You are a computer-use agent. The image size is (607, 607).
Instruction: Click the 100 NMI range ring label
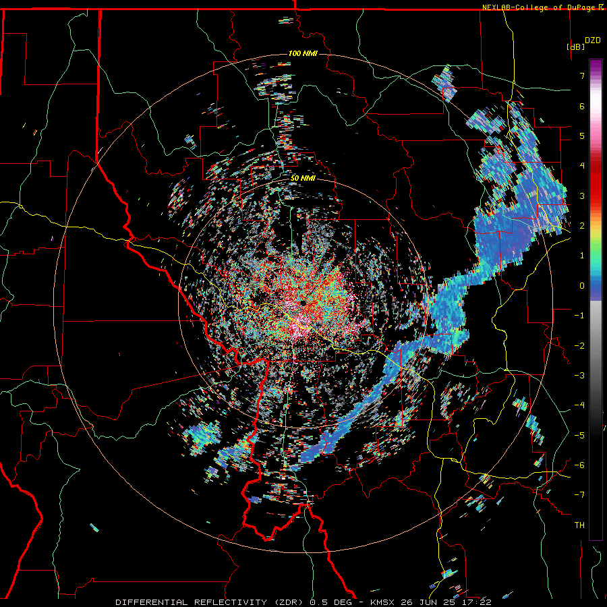tap(303, 53)
